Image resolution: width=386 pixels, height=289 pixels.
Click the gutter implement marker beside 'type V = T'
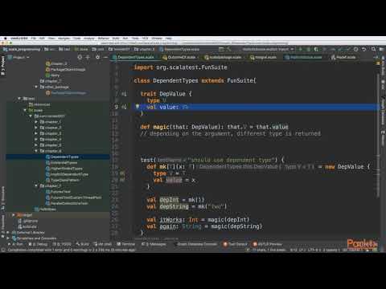122,173
